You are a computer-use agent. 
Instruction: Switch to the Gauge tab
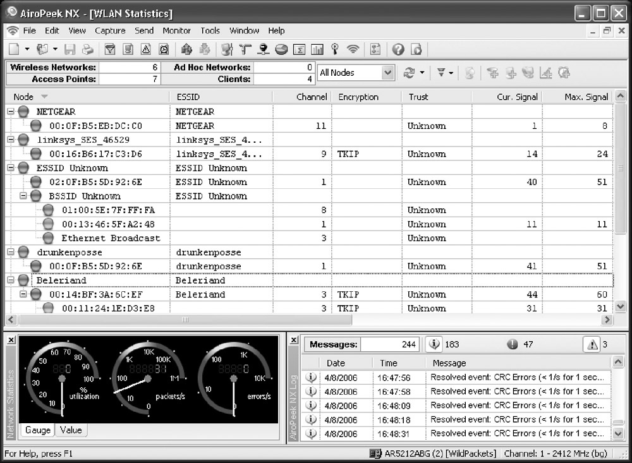click(x=38, y=430)
